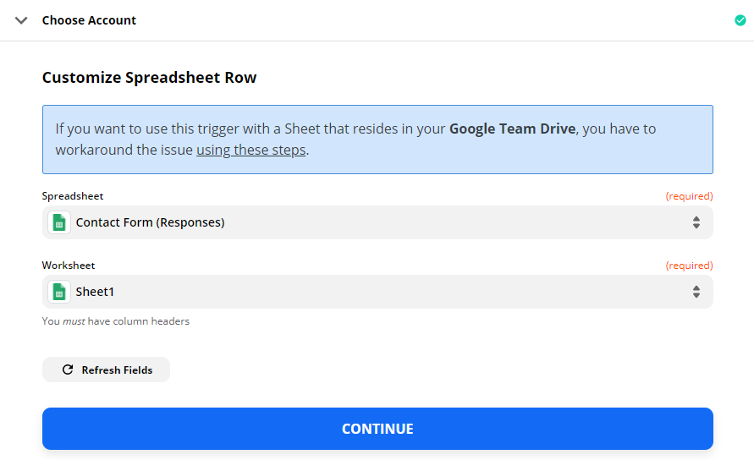Click the Worksheet field's up-down arrows
754x460 pixels.
click(x=696, y=292)
